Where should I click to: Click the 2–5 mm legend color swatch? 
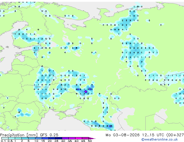(x=25, y=138)
